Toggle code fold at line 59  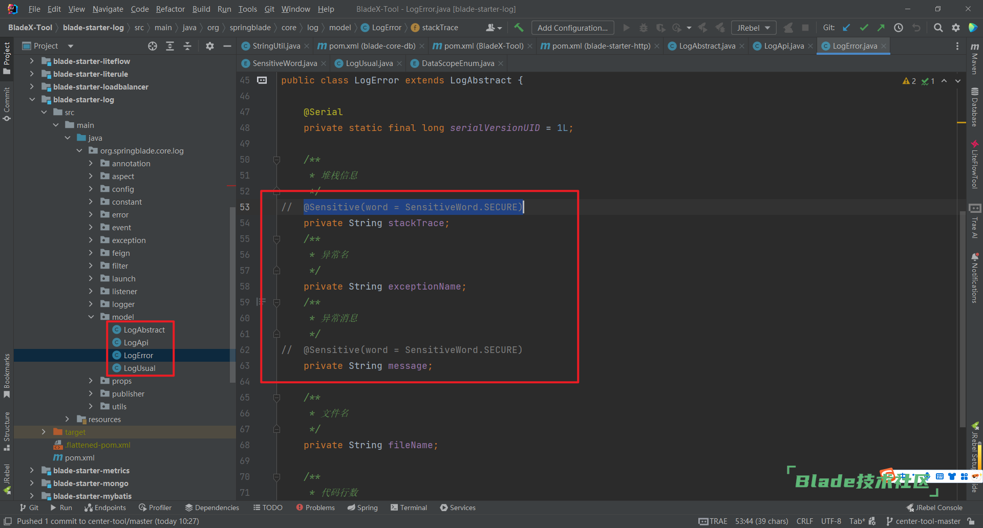pyautogui.click(x=276, y=302)
